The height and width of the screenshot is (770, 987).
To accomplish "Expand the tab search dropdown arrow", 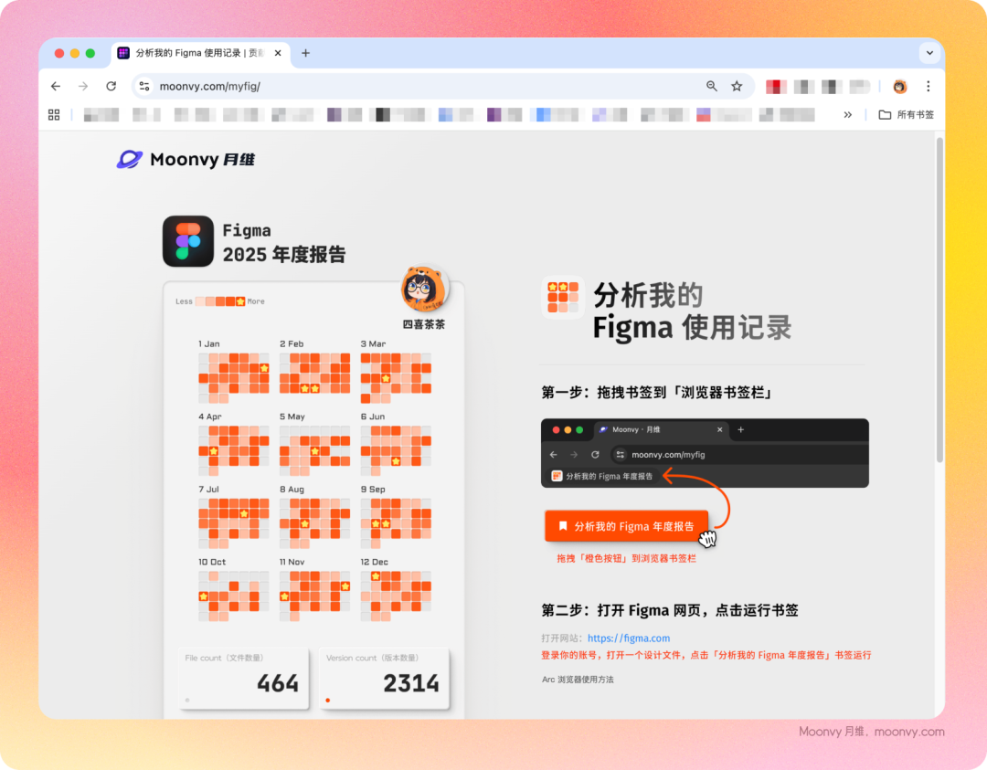I will point(929,53).
